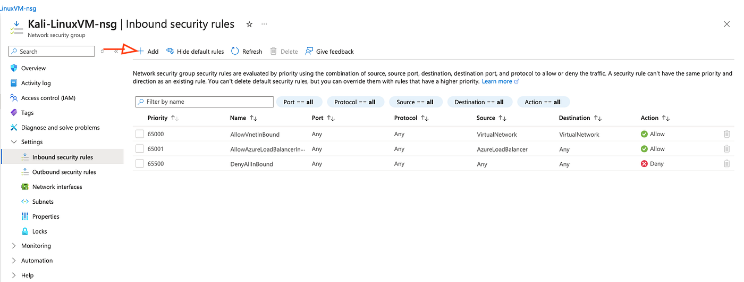Click AzureLoadBalancer source cell
The height and width of the screenshot is (282, 744).
[502, 150]
